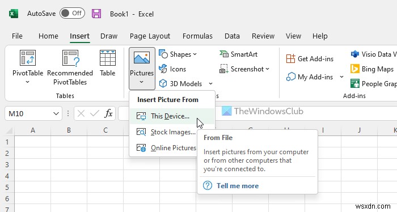
Task: Select the Insert ribbon tab
Action: pos(79,36)
